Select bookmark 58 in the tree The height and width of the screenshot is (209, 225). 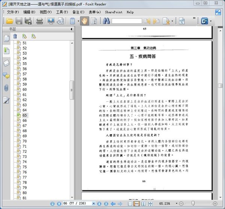coord(24,79)
